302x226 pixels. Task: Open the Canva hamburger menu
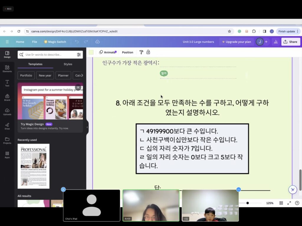(x=7, y=42)
